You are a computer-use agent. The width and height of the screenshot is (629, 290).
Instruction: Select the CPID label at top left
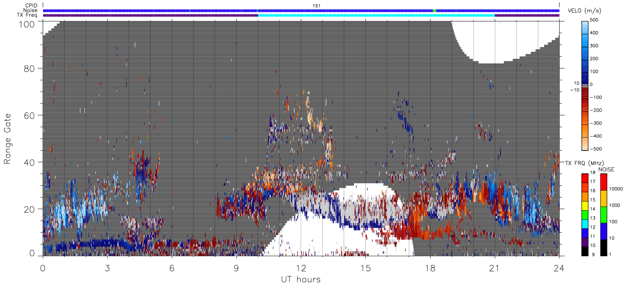pos(31,6)
